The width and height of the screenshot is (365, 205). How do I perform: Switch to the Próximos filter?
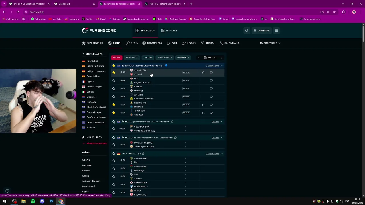pos(183,58)
